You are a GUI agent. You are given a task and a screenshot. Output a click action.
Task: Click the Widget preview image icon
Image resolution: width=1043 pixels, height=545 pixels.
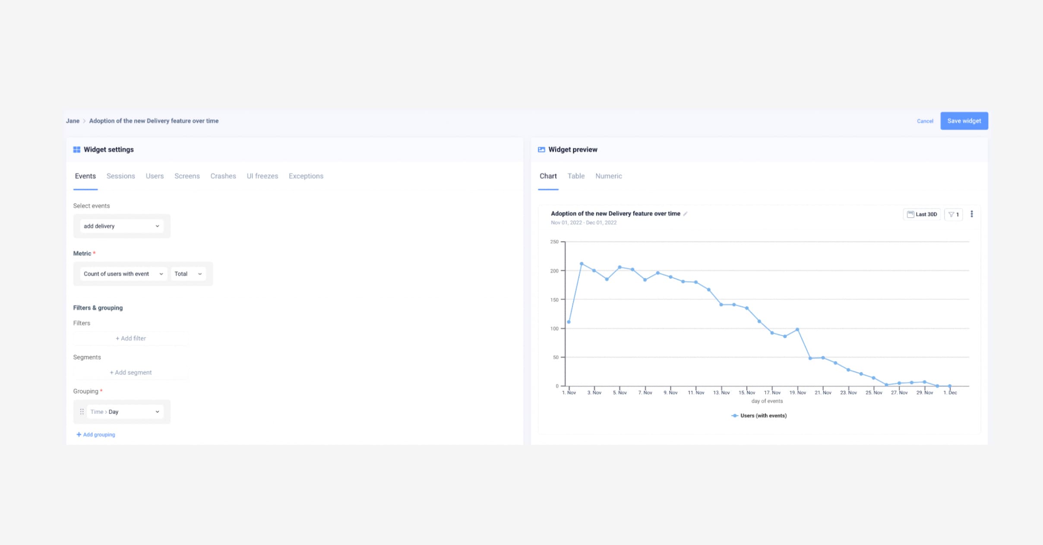[541, 150]
